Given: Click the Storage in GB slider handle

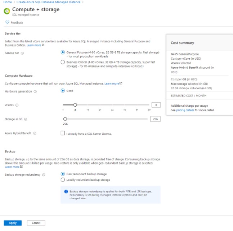Looking at the screenshot, I should point(65,119).
